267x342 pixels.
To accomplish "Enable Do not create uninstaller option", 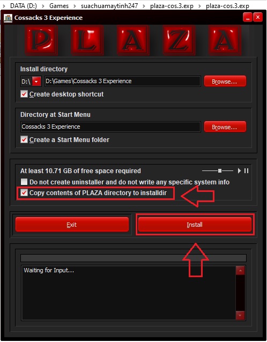I will [24, 182].
